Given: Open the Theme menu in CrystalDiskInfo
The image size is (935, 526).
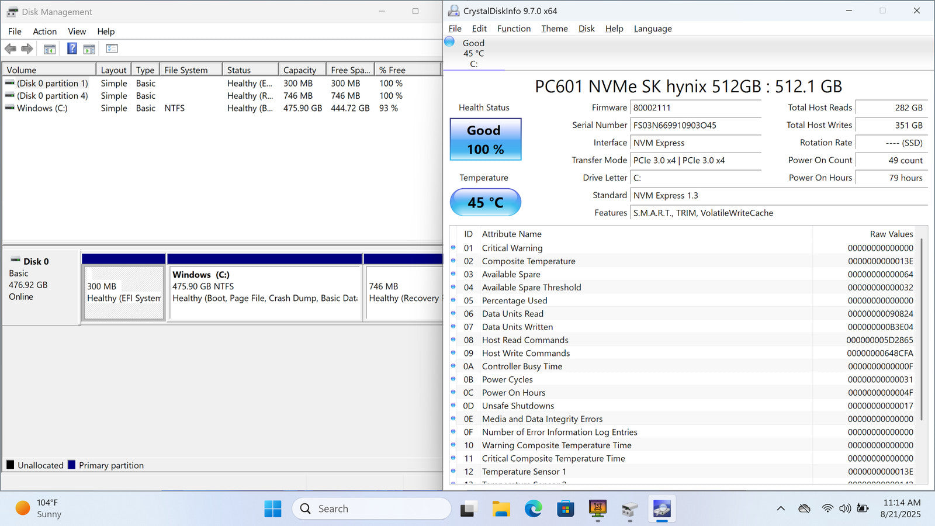Looking at the screenshot, I should pyautogui.click(x=554, y=29).
